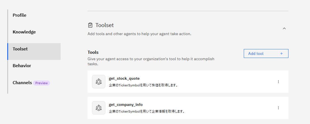Viewport: 310px width, 124px height.
Task: Click the Tools subsection heading
Action: click(x=93, y=52)
